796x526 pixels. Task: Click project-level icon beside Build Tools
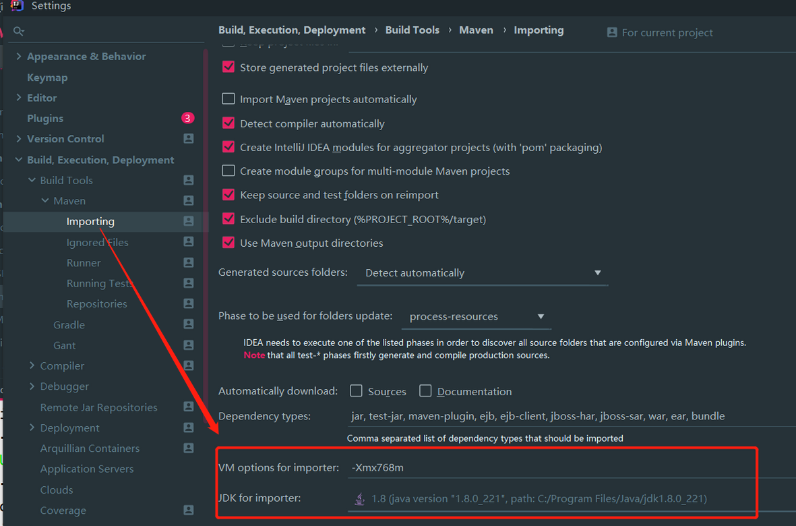pyautogui.click(x=188, y=180)
